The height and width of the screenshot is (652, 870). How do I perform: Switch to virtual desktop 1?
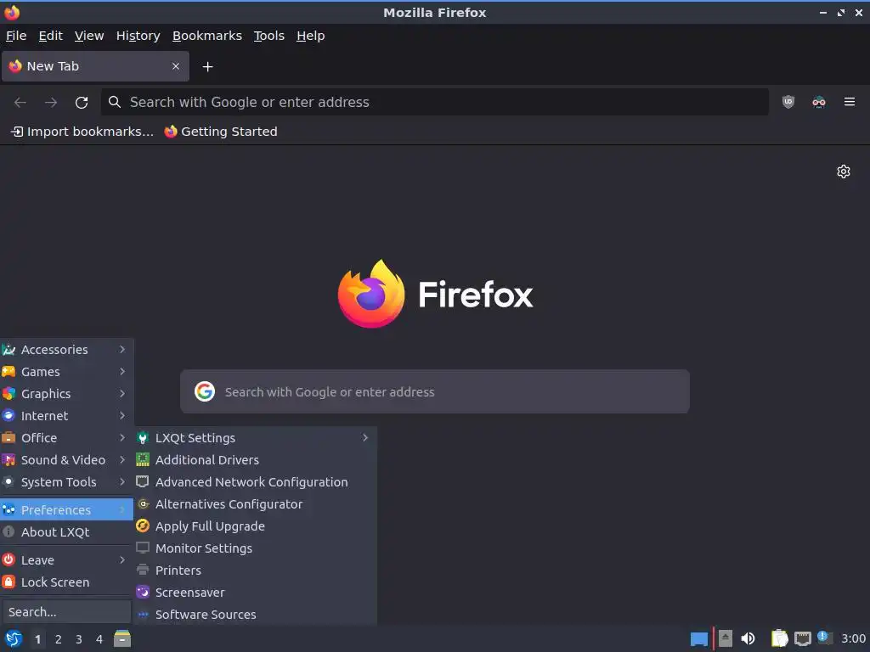(37, 639)
